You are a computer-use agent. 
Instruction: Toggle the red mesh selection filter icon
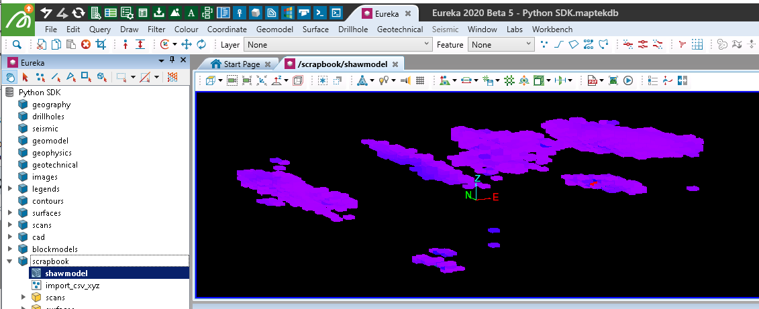[x=172, y=77]
